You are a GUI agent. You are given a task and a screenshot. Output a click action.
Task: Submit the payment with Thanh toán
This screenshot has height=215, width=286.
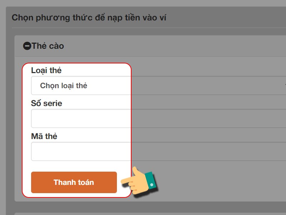click(x=74, y=182)
